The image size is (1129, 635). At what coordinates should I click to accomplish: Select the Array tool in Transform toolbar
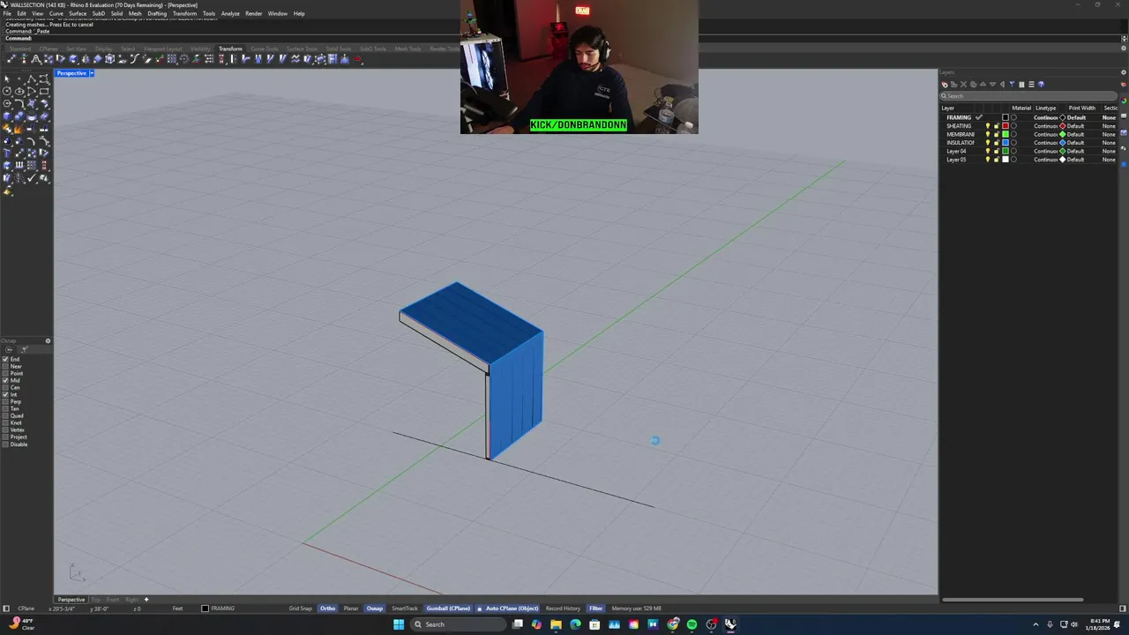coord(172,59)
